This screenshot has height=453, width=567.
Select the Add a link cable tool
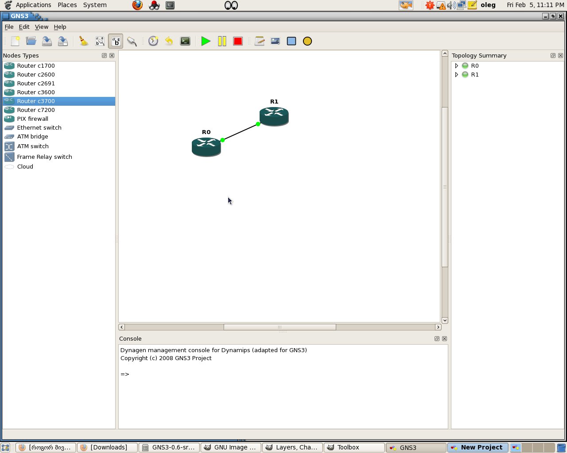click(132, 41)
